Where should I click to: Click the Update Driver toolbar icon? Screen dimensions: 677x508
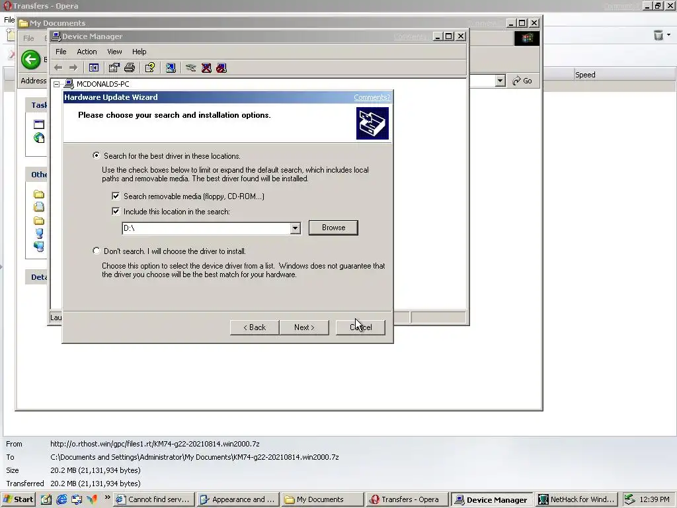[x=191, y=68]
